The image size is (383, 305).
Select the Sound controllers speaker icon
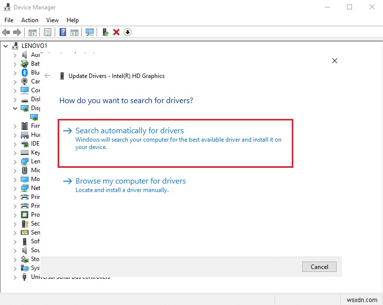(25, 250)
